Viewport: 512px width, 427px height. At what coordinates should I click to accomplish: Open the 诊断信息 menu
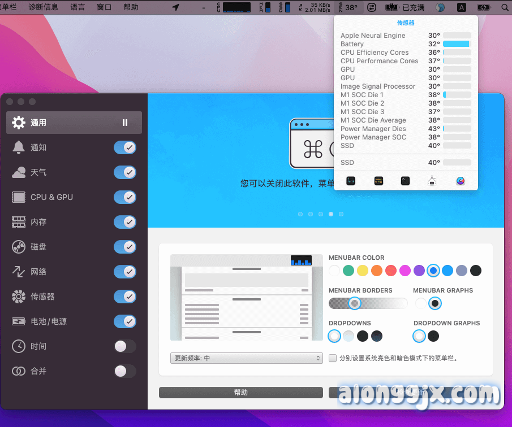(43, 7)
